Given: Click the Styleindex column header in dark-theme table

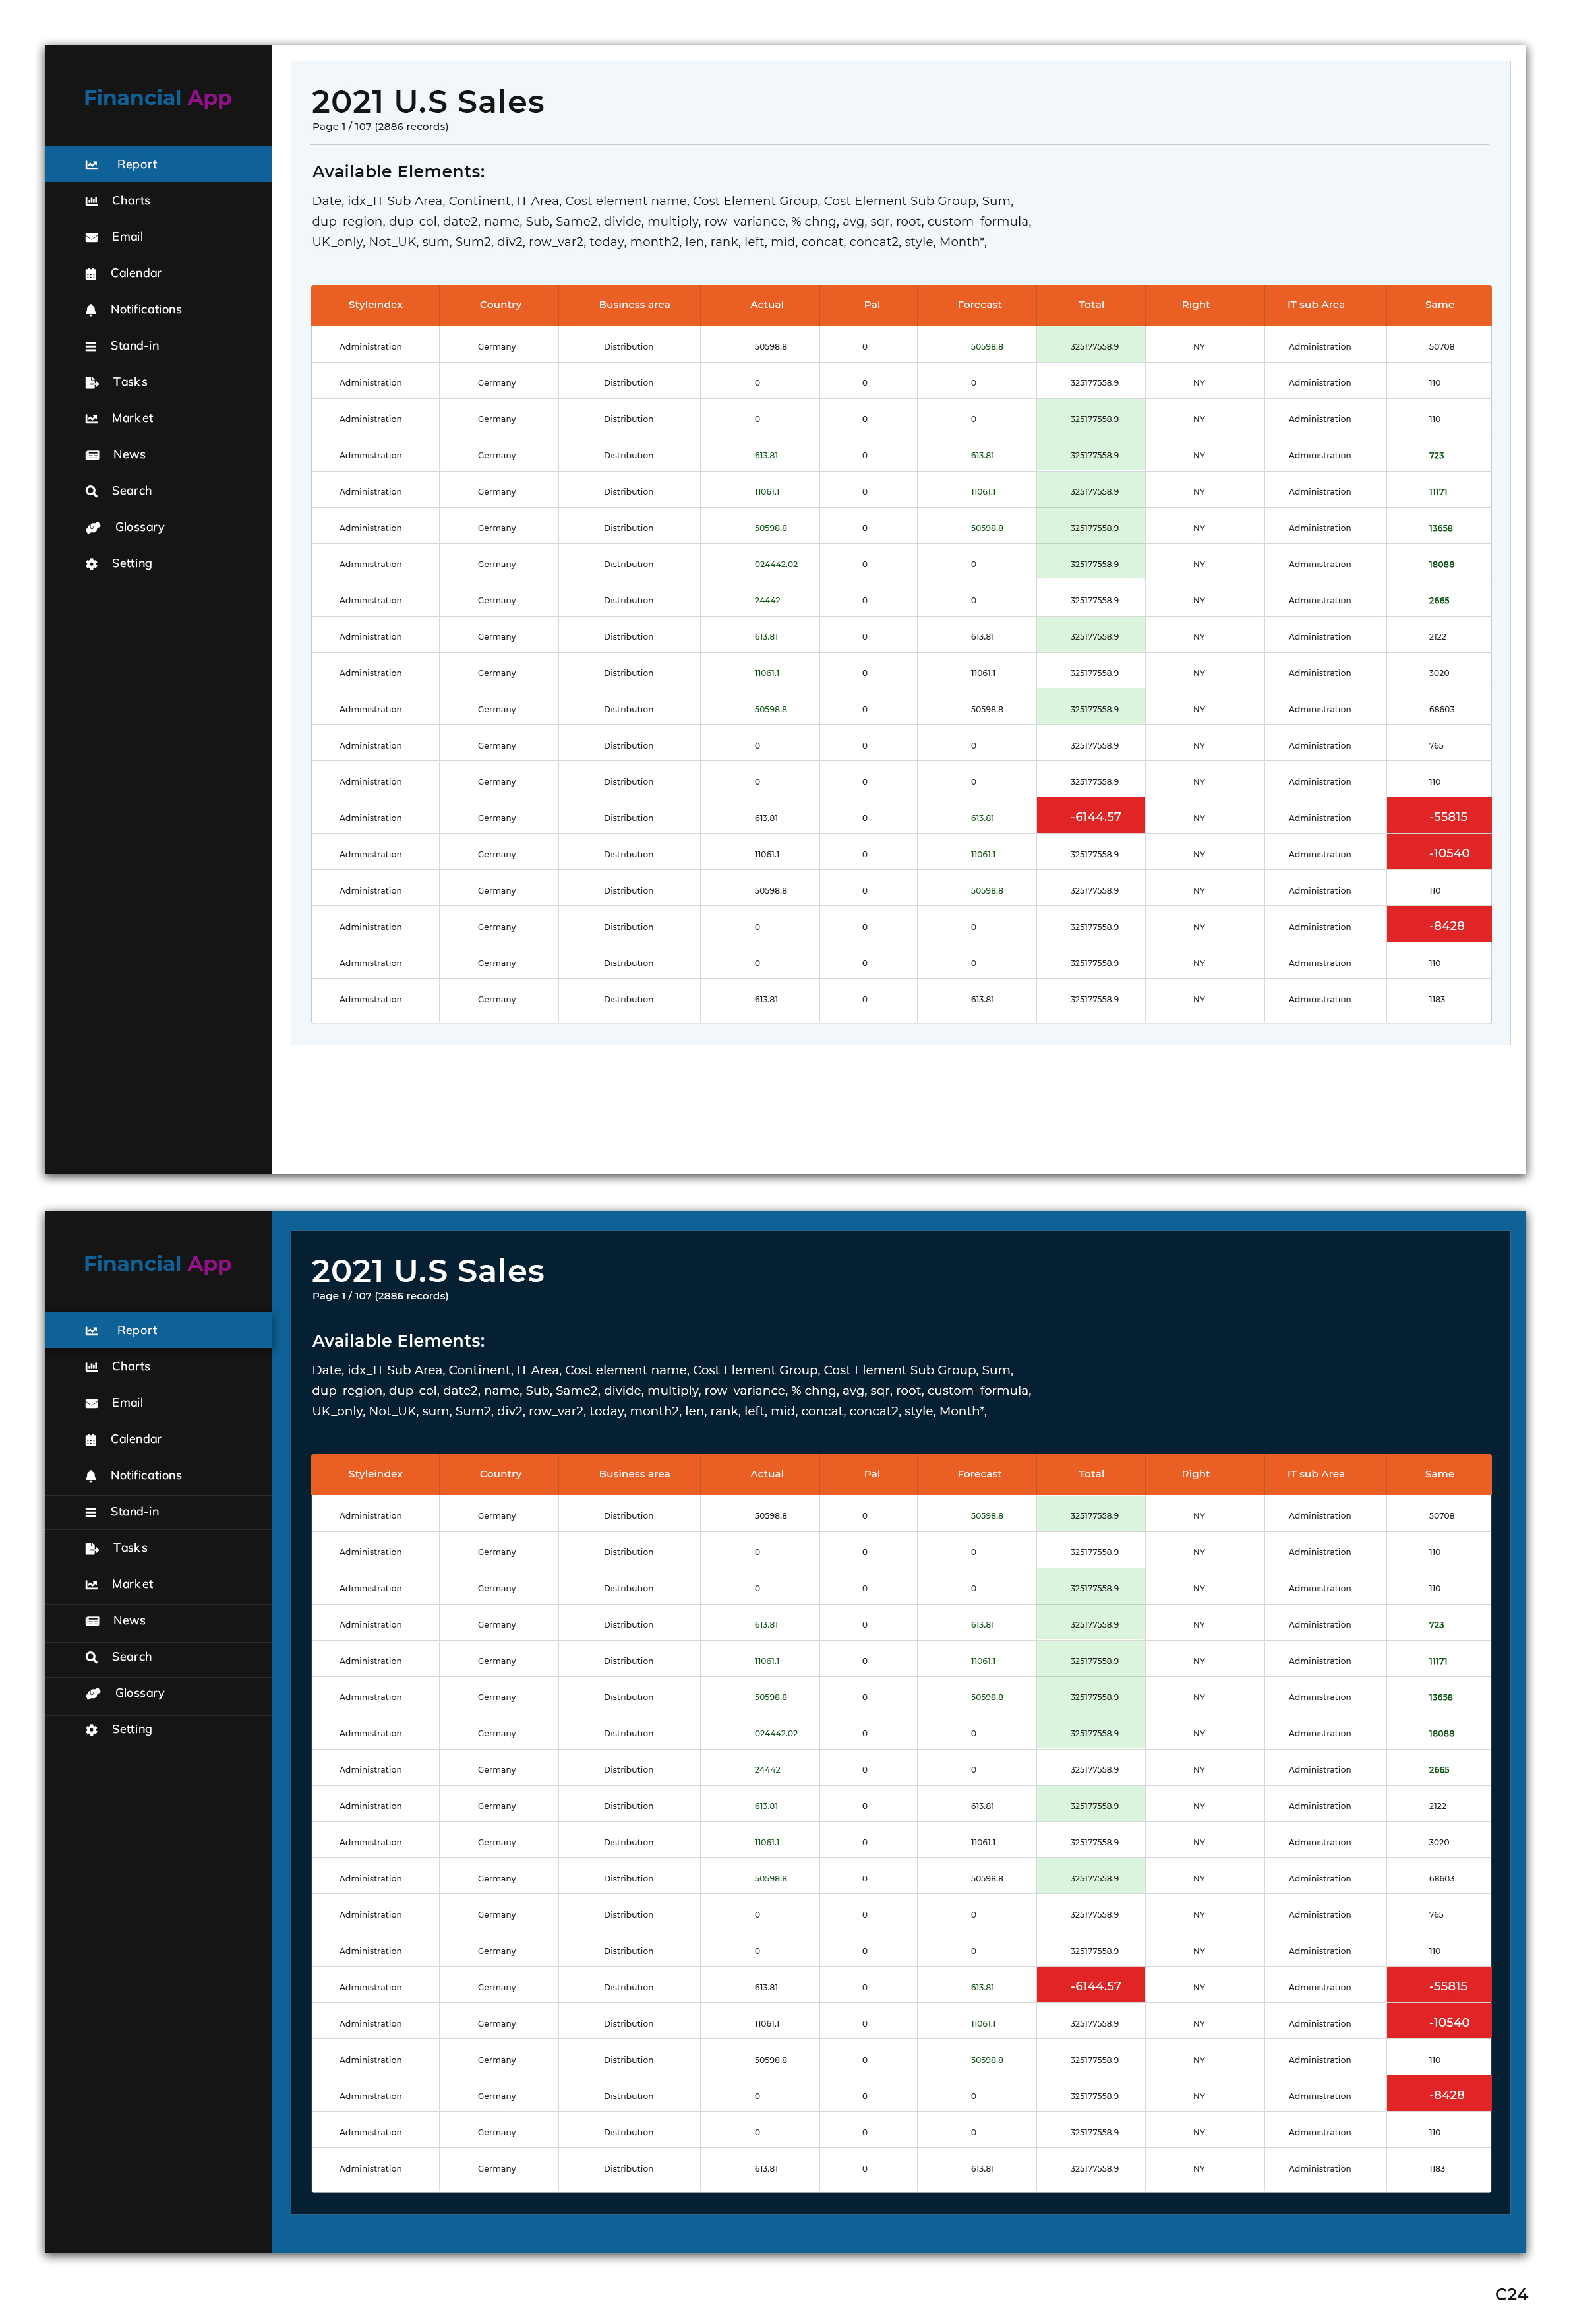Looking at the screenshot, I should [x=374, y=1474].
